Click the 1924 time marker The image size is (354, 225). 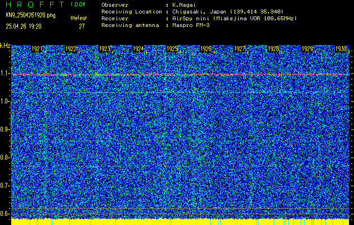(x=138, y=49)
